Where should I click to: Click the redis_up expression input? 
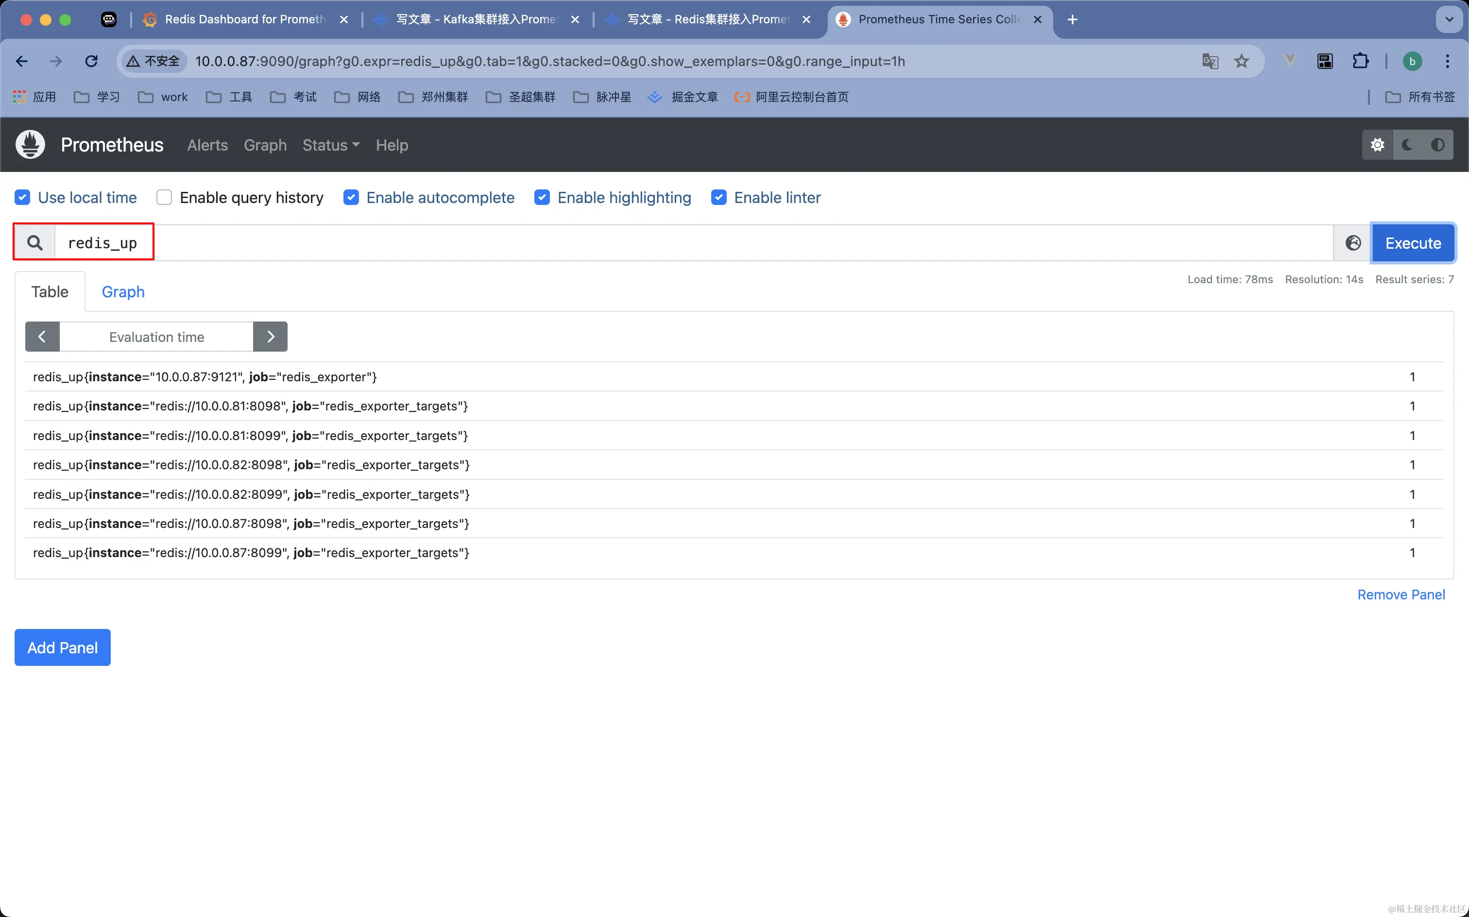point(694,243)
